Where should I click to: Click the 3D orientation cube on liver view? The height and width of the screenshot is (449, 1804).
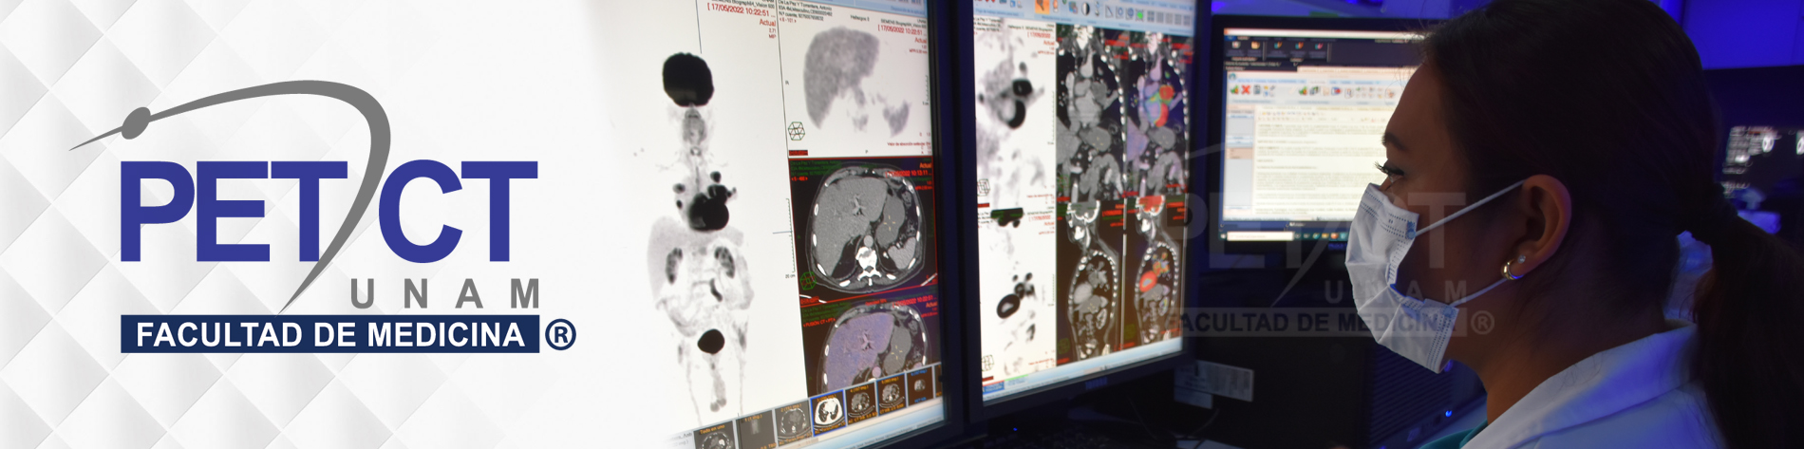click(x=797, y=130)
